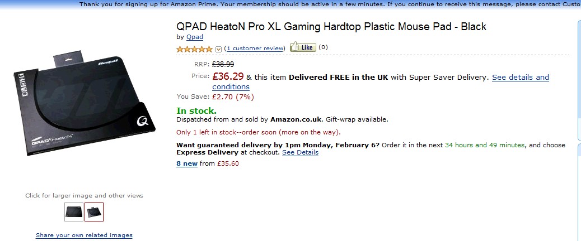Open the Qpad brand link

[x=195, y=37]
